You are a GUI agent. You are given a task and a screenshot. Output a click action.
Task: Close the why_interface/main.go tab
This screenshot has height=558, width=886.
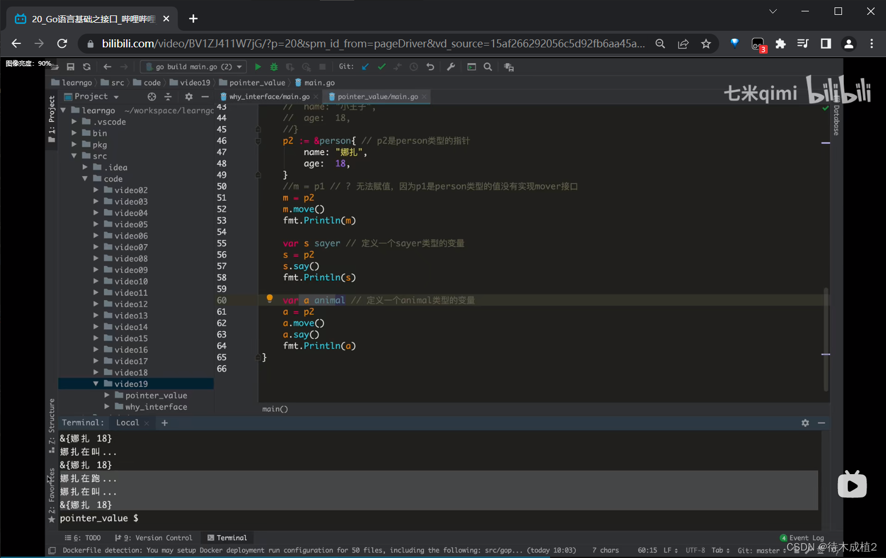coord(316,97)
